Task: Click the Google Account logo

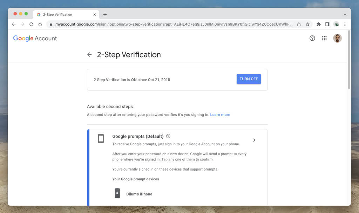Action: pyautogui.click(x=35, y=38)
